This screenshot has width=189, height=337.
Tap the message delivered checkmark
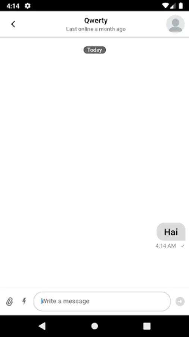click(183, 246)
